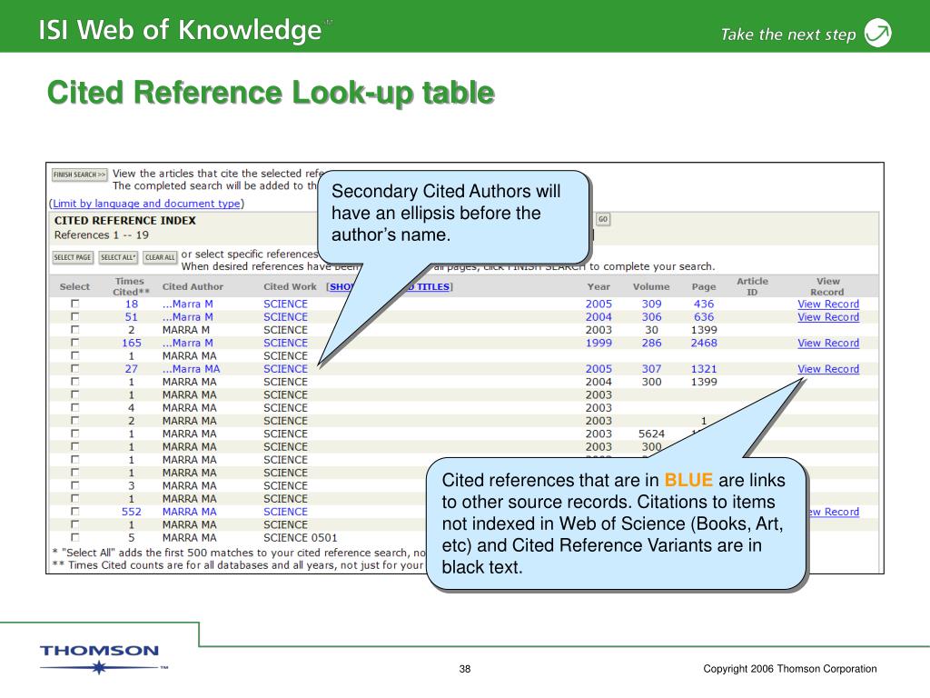Click the Year column header
The width and height of the screenshot is (930, 698).
click(x=599, y=286)
